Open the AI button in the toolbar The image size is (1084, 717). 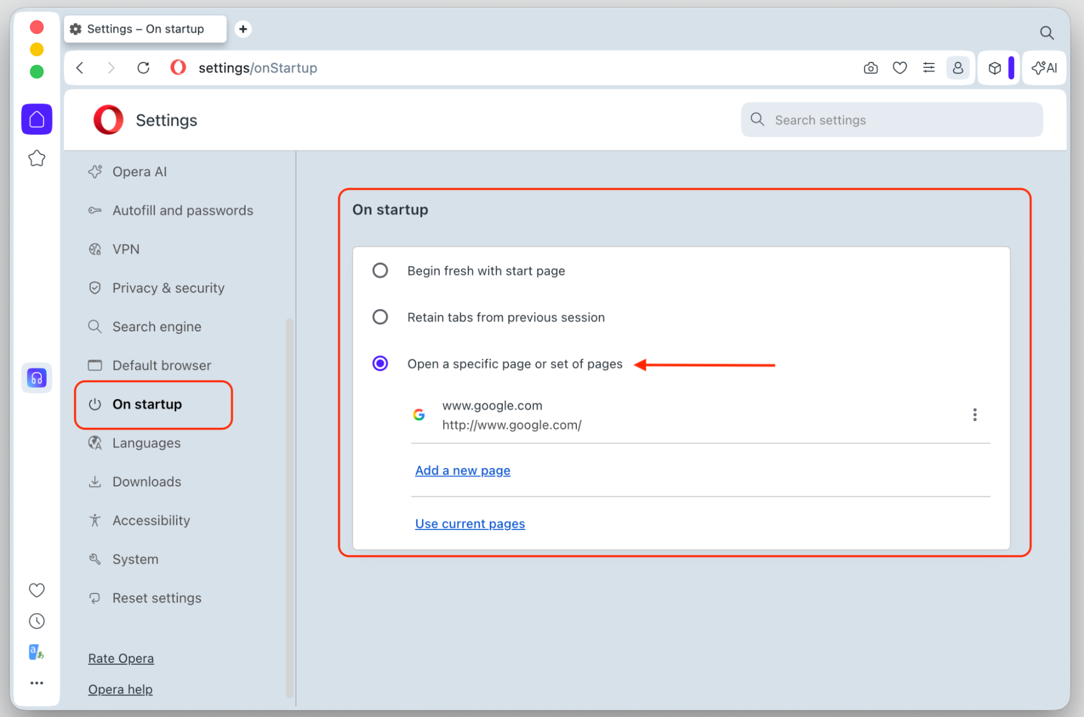(1044, 68)
